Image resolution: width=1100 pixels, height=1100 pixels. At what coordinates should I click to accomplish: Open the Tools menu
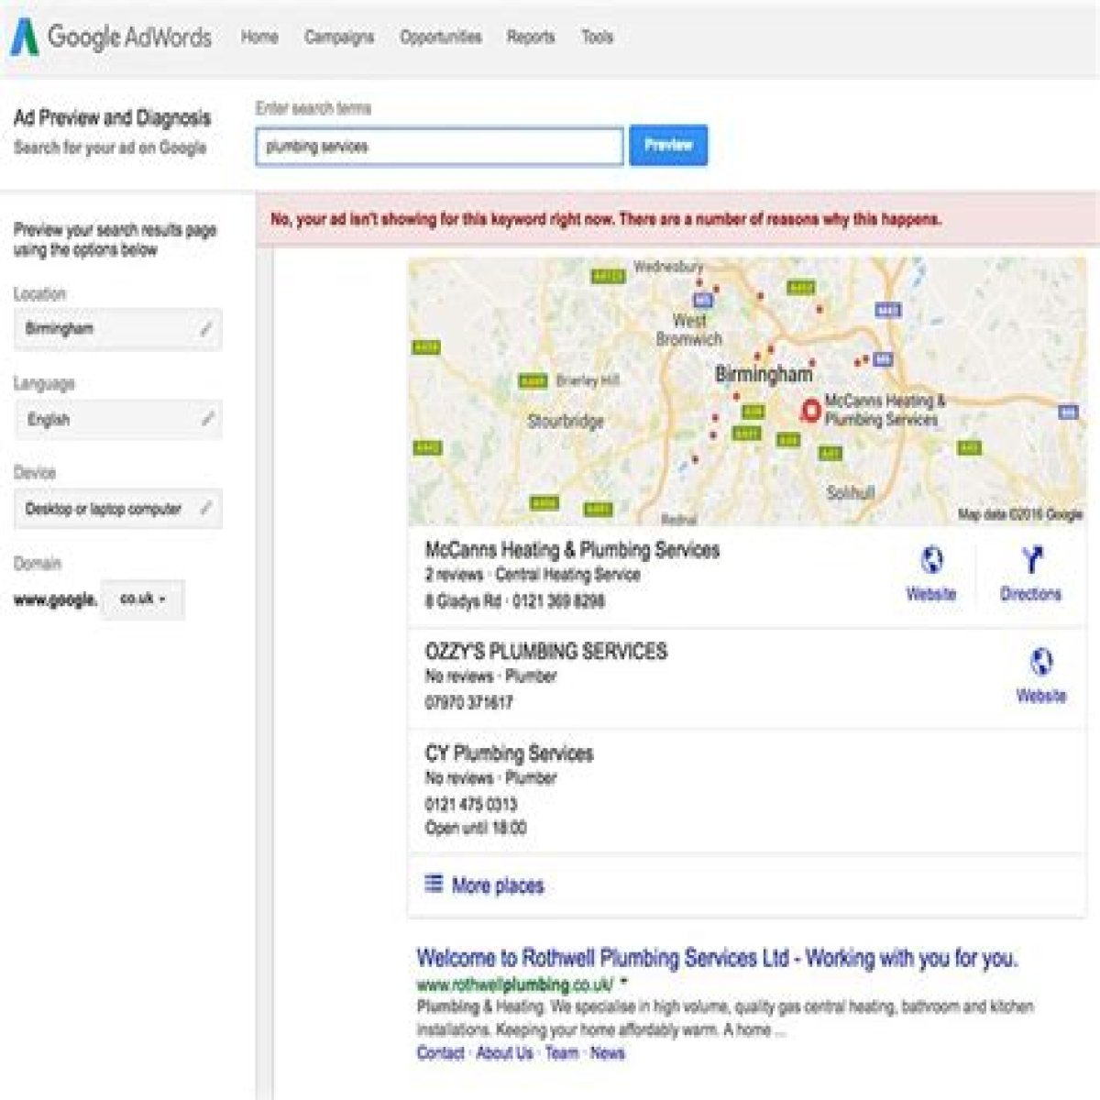597,38
